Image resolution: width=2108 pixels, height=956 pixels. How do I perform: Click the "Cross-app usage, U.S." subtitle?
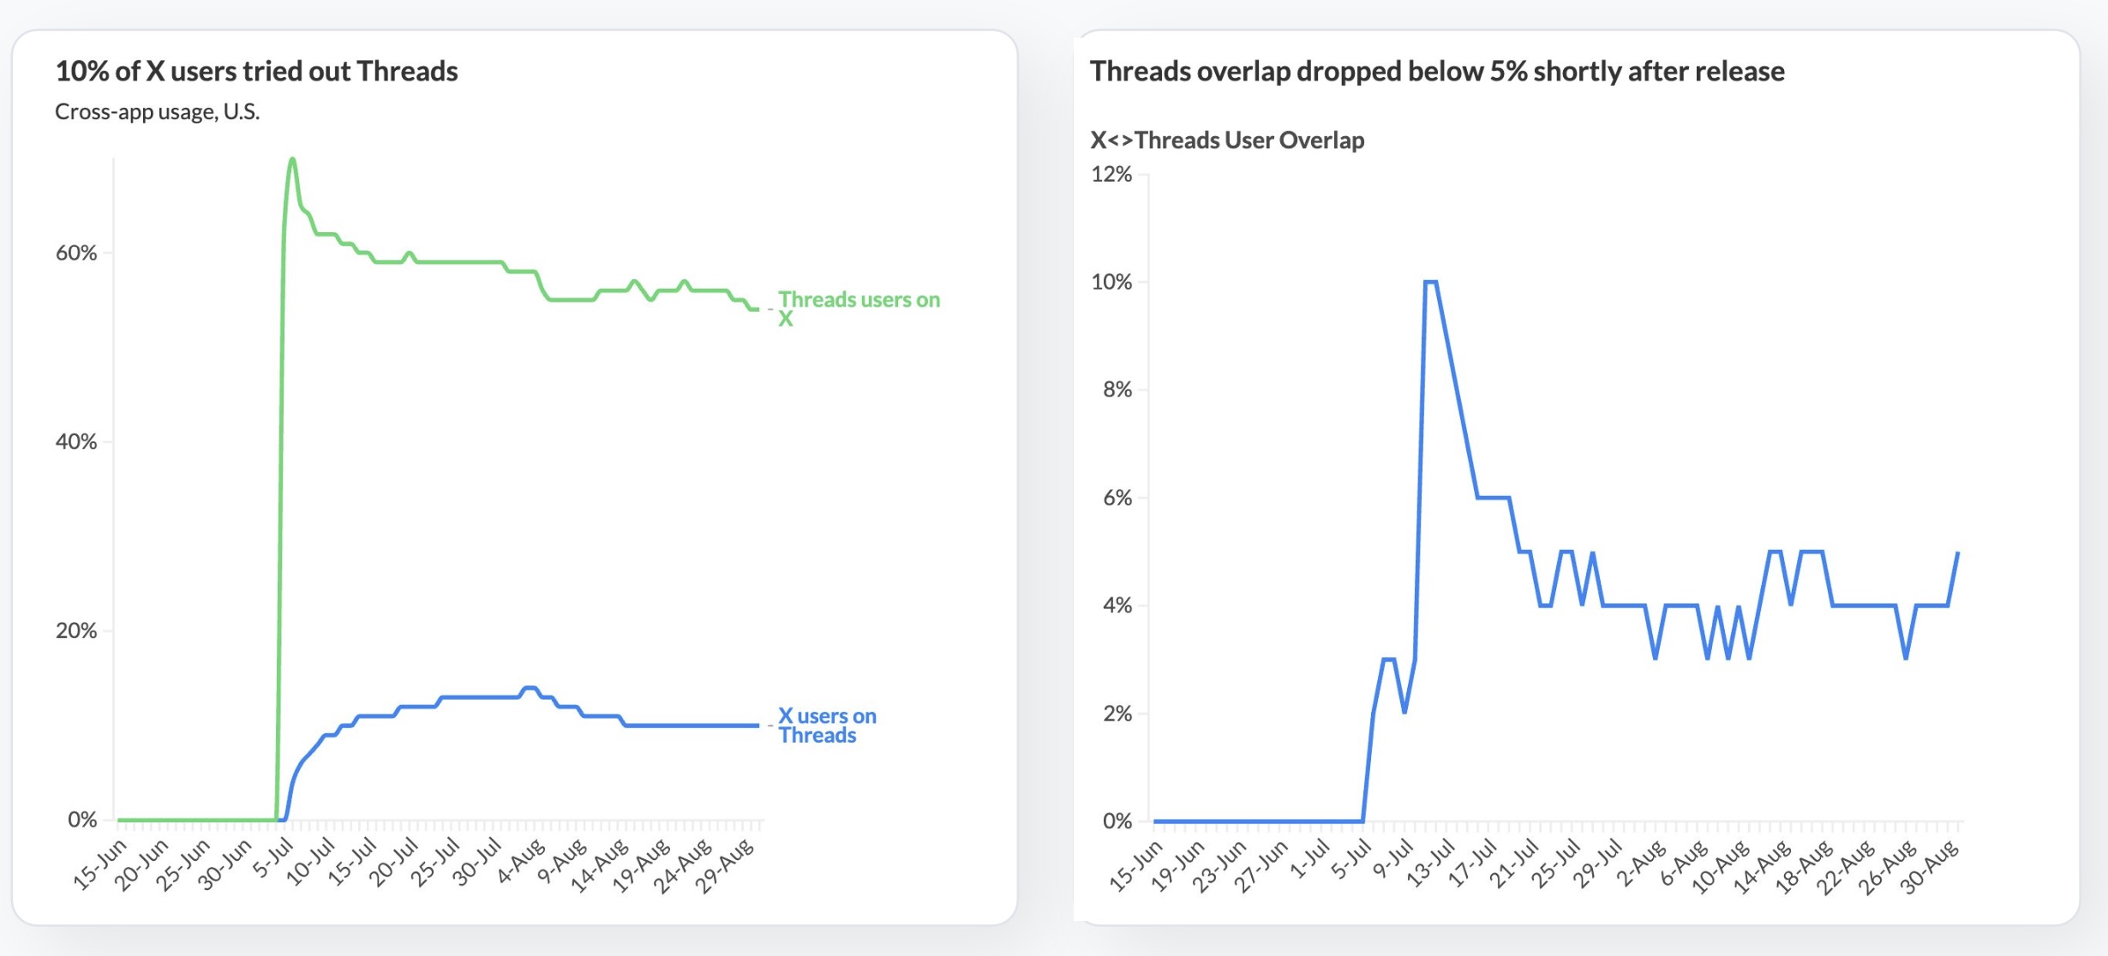pyautogui.click(x=157, y=112)
